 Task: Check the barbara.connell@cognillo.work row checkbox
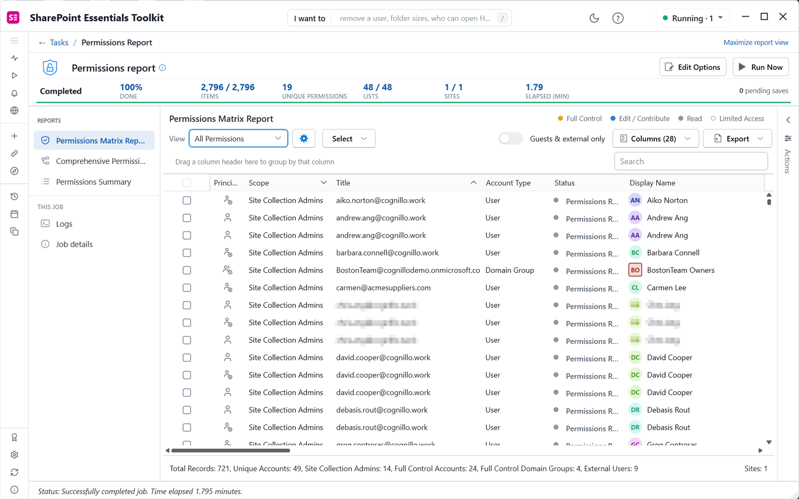(187, 252)
